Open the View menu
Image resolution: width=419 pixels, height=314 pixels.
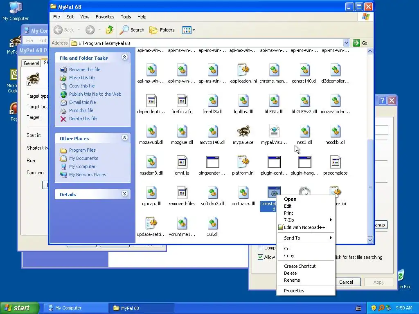tap(85, 17)
